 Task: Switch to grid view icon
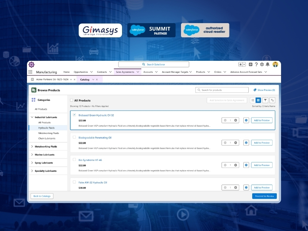pos(258,100)
